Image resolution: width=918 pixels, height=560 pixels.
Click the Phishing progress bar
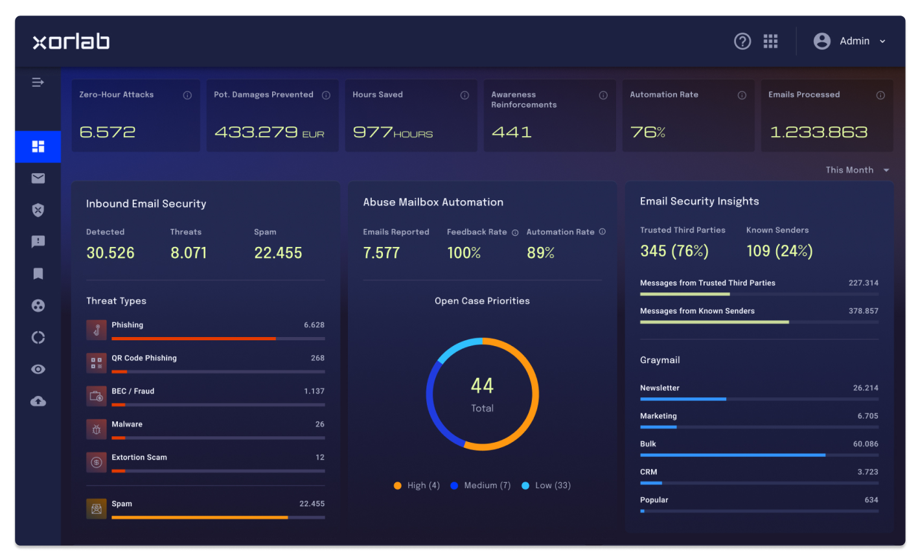(x=218, y=338)
